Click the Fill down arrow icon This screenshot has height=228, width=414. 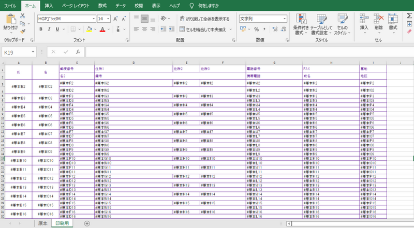tap(409, 24)
